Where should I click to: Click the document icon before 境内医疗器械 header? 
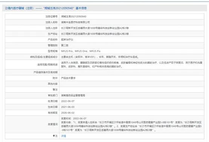pyautogui.click(x=6, y=8)
